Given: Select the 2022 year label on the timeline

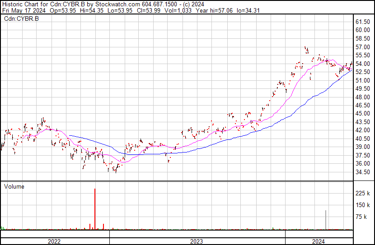Looking at the screenshot, I should (54, 241).
